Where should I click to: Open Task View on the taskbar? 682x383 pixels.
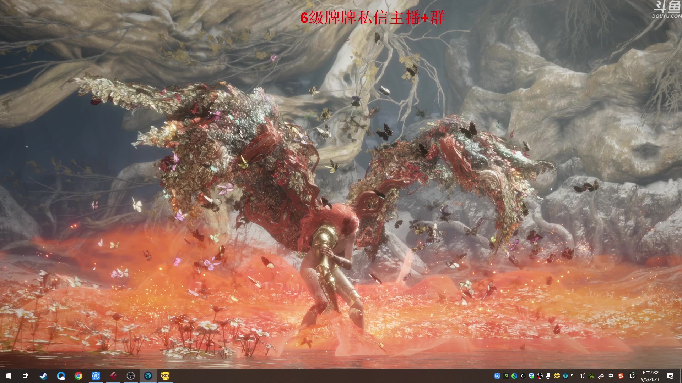point(26,376)
